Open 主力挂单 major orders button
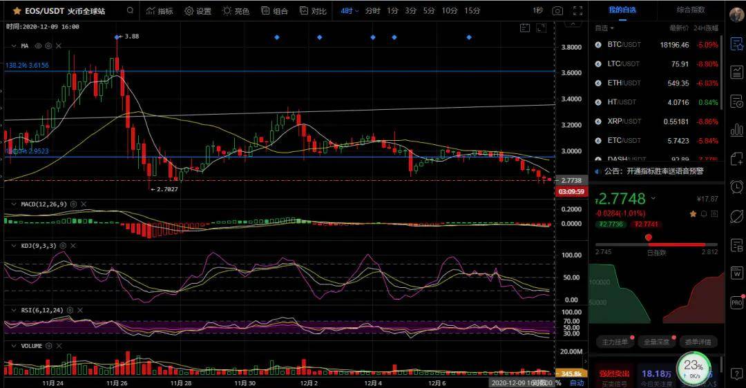 click(615, 342)
